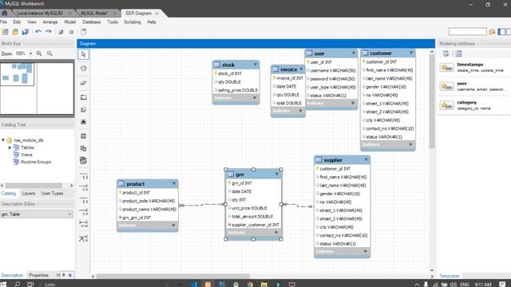Open the Database menu
This screenshot has height=287, width=511.
(92, 22)
